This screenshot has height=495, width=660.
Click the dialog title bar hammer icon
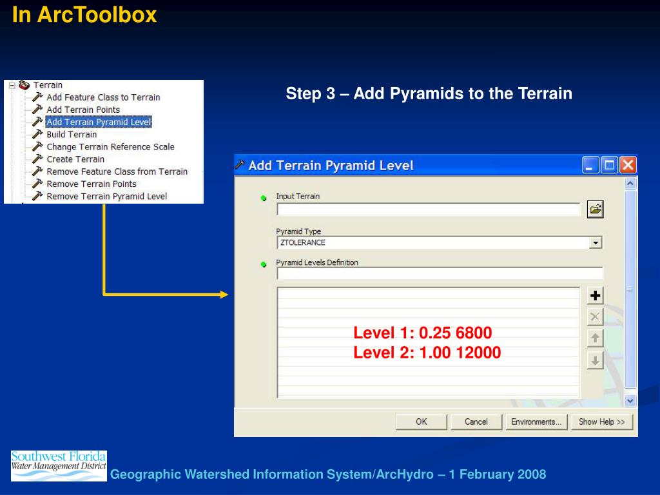(240, 164)
